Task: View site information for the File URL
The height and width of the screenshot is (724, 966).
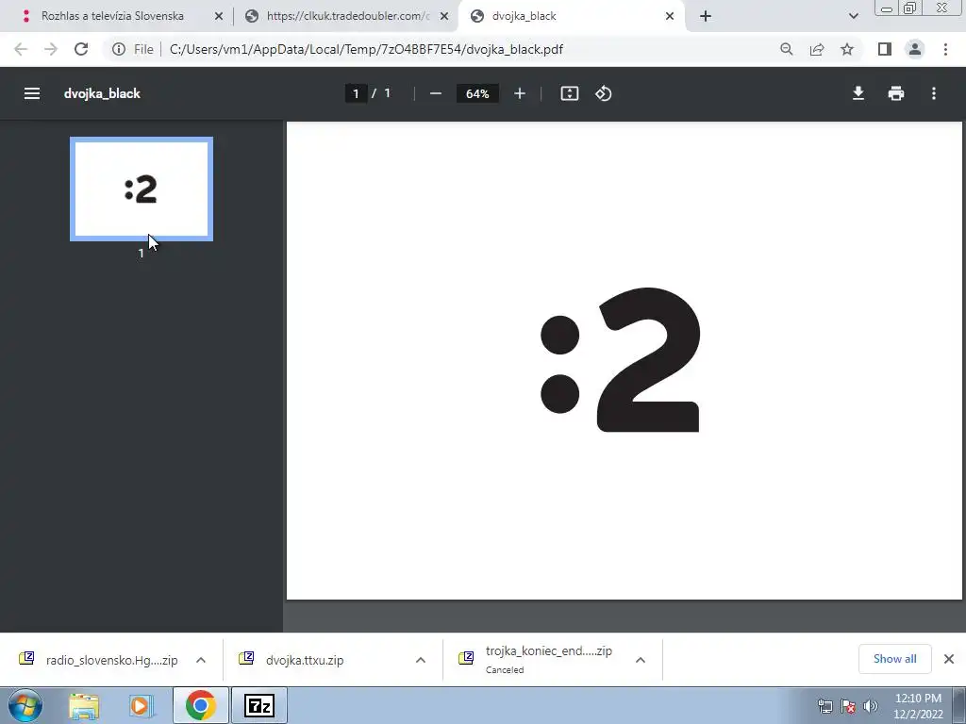Action: tap(119, 49)
